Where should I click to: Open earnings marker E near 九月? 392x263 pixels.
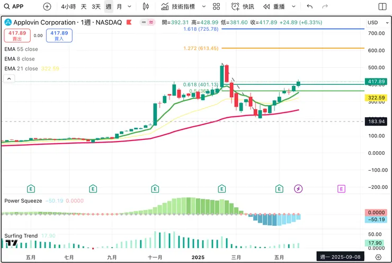click(x=93, y=189)
